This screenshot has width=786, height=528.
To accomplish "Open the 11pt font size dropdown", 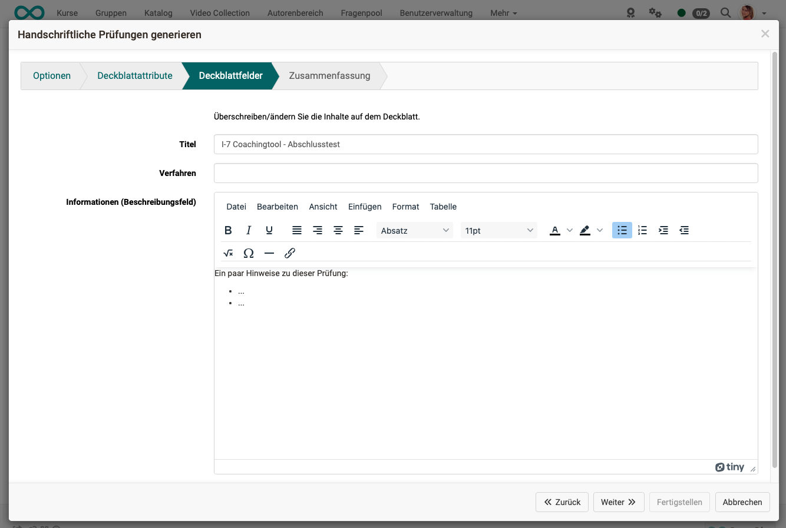I will [x=498, y=231].
